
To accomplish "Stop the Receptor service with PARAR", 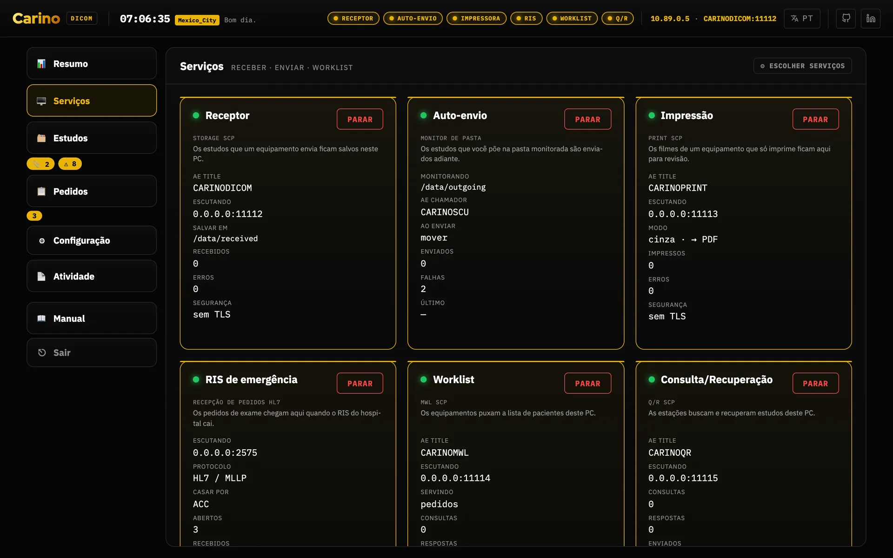I will tap(360, 119).
